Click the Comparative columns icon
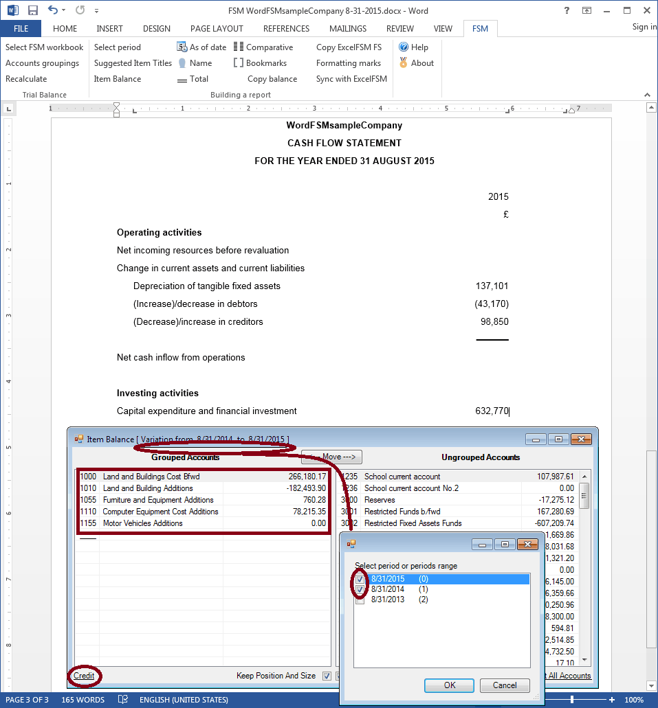Viewport: 658px width, 708px height. tap(239, 47)
